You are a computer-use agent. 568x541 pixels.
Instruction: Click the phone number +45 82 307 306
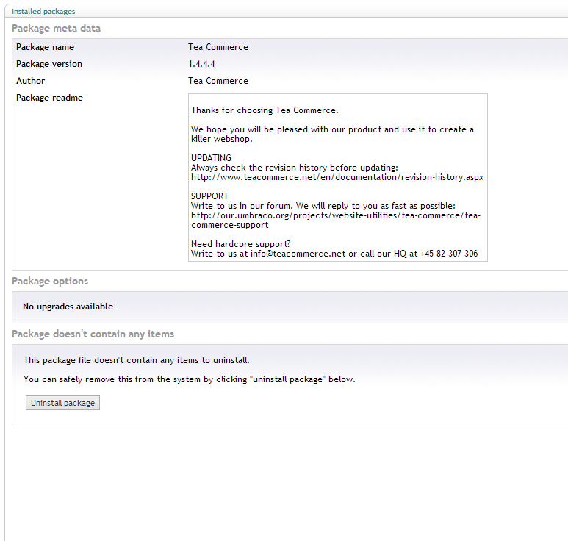[449, 254]
